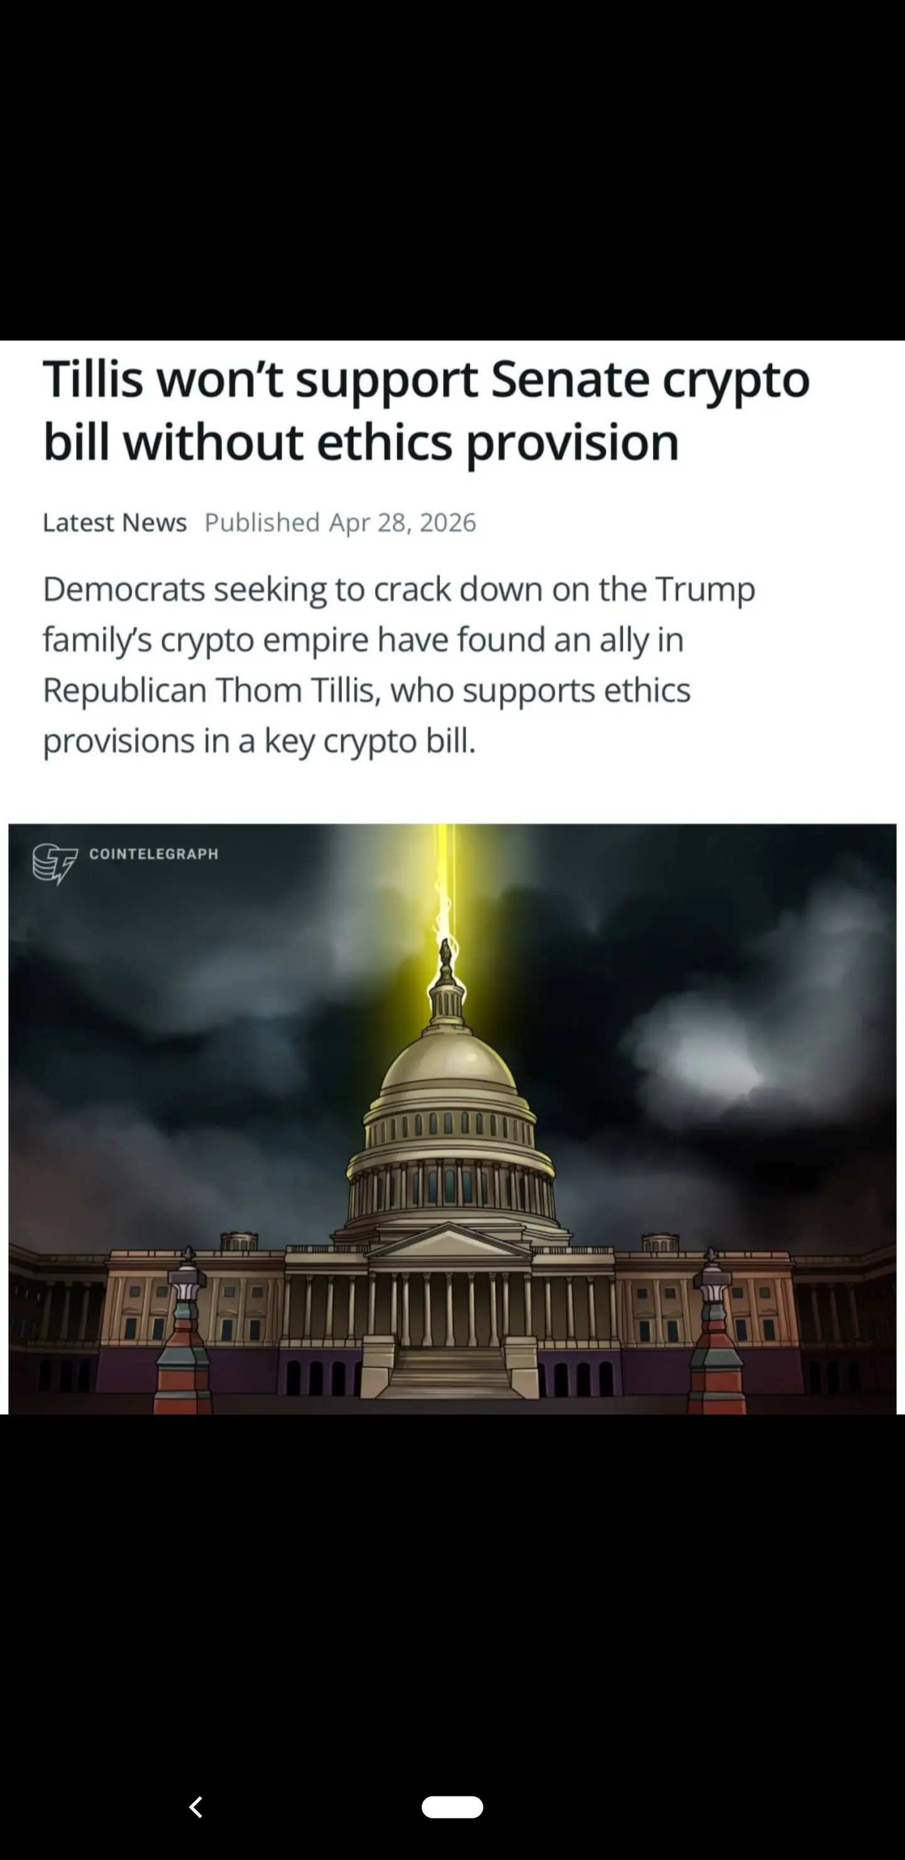The height and width of the screenshot is (1860, 905).
Task: Tap the Android back arrow
Action: pos(195,1807)
